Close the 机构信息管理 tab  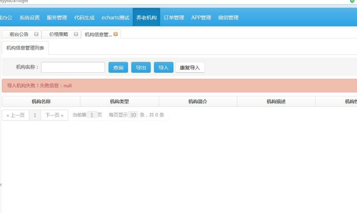coord(116,34)
